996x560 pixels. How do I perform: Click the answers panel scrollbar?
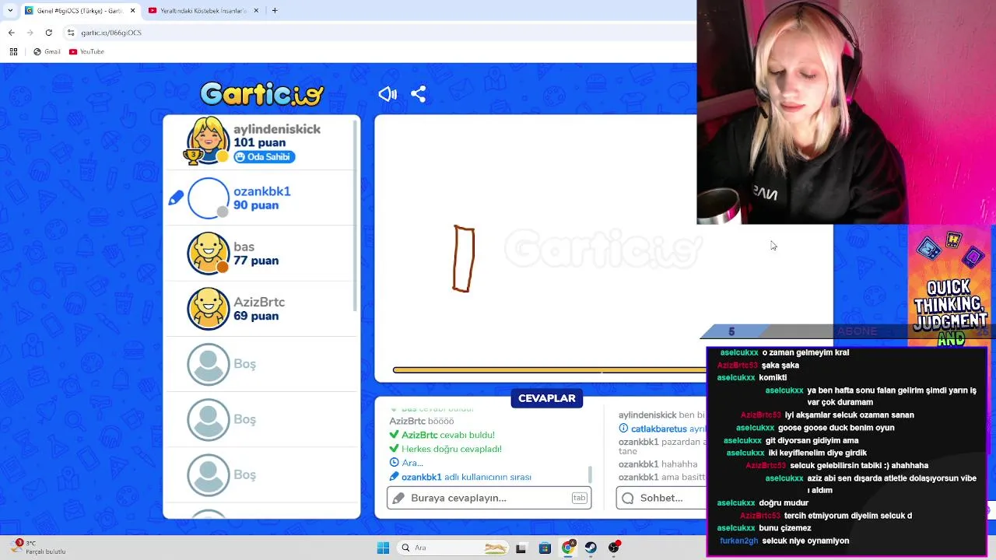point(590,475)
